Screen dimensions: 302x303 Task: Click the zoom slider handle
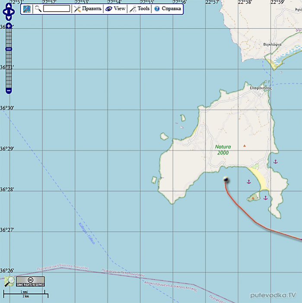click(9, 49)
